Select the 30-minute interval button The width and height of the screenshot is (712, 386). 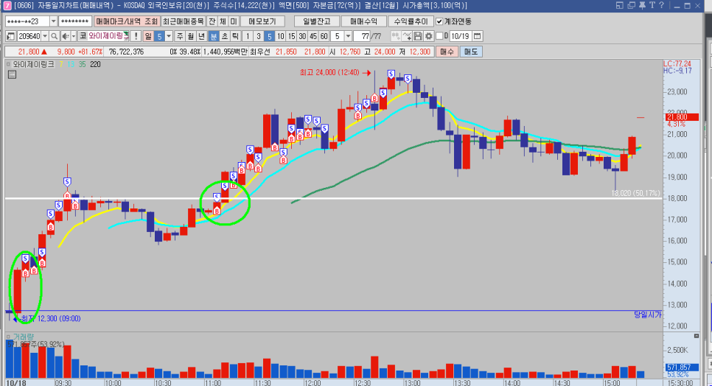(302, 36)
